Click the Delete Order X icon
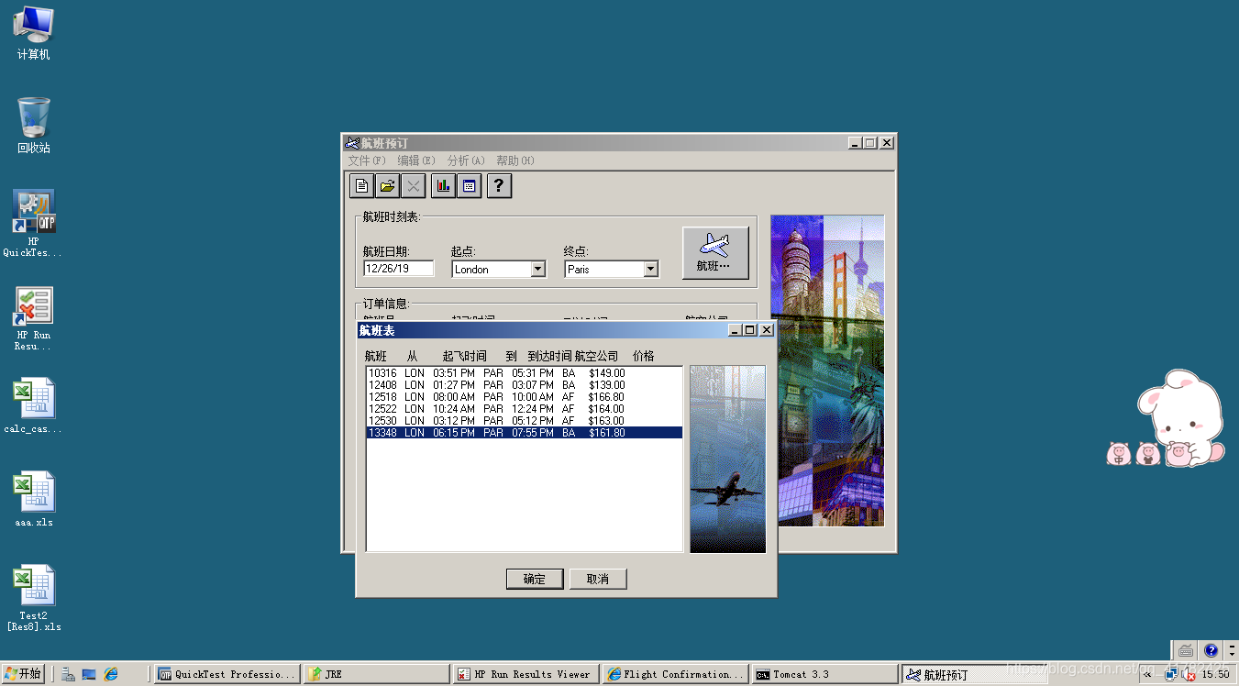The width and height of the screenshot is (1239, 686). point(414,186)
